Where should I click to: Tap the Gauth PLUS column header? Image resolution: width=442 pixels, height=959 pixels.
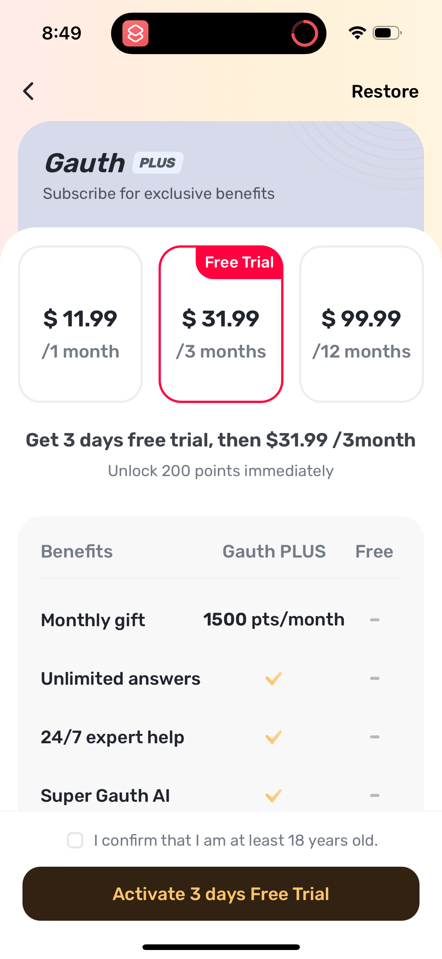[x=274, y=552]
